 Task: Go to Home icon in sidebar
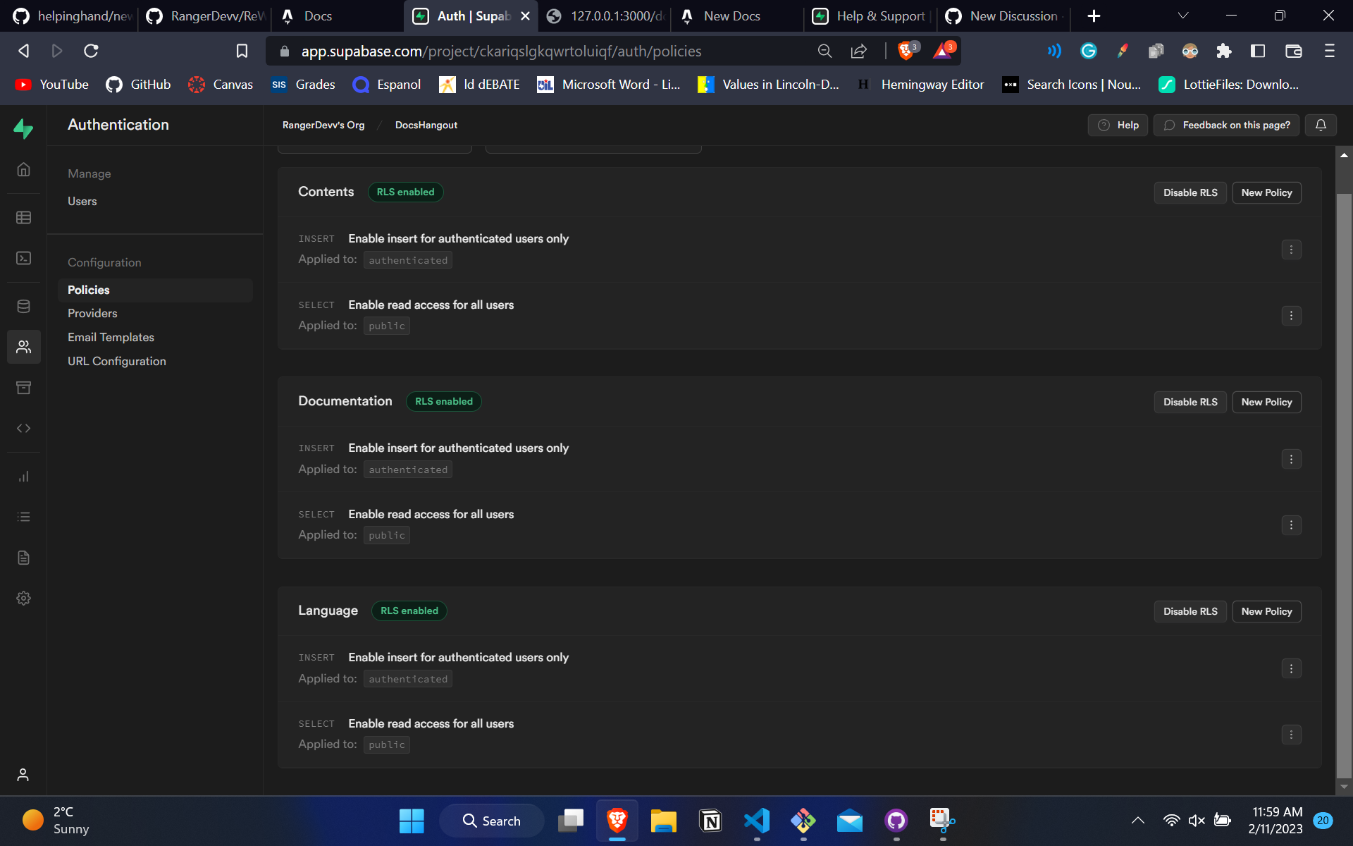pyautogui.click(x=23, y=169)
